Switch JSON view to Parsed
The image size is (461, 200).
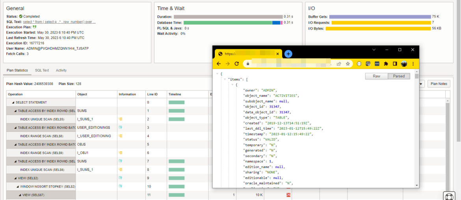(399, 76)
